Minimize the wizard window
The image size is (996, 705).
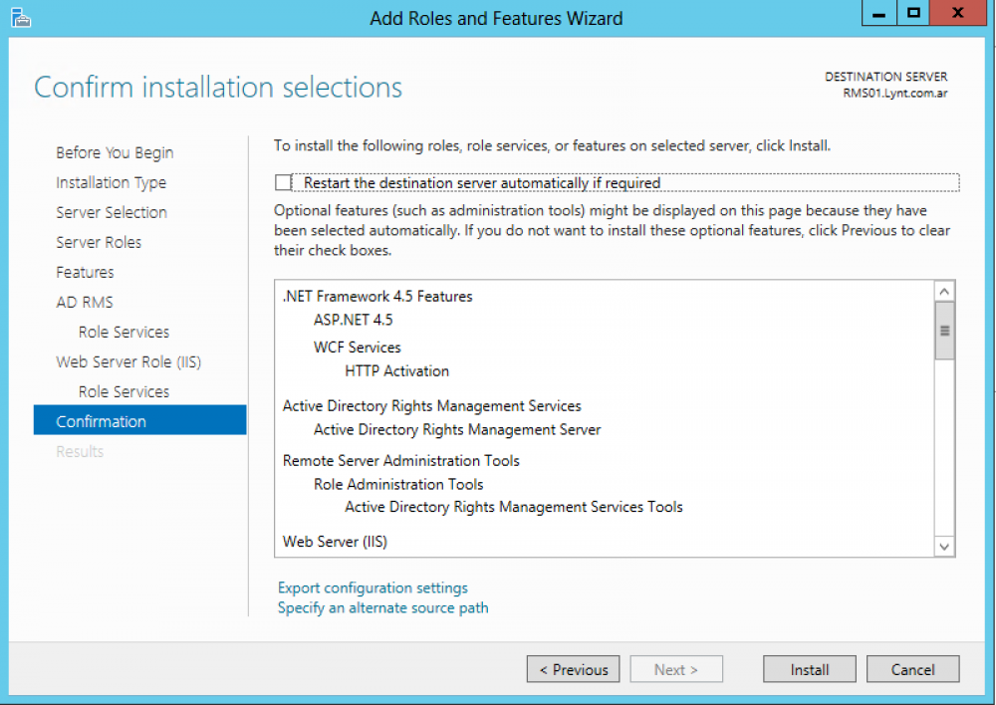coord(879,13)
